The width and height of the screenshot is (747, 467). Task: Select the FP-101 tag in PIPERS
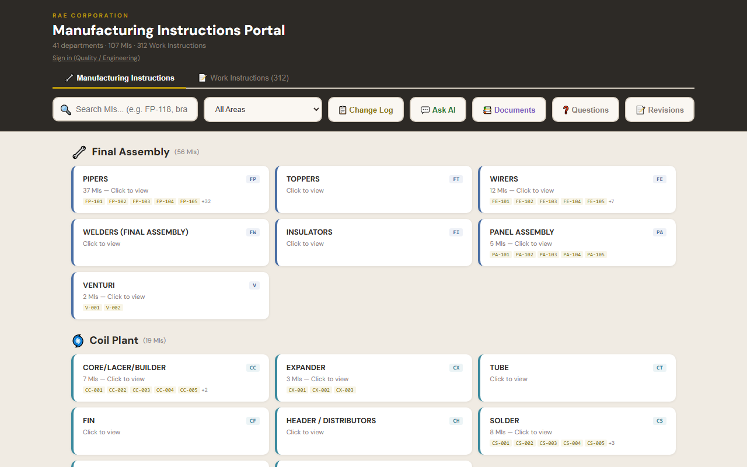tap(94, 201)
